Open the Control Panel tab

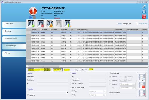14,24
